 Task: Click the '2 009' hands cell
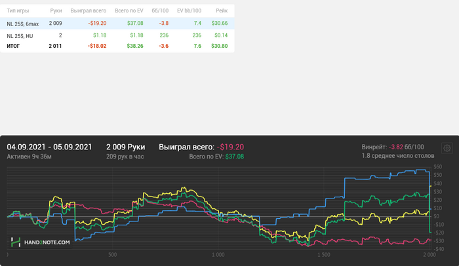pyautogui.click(x=55, y=23)
